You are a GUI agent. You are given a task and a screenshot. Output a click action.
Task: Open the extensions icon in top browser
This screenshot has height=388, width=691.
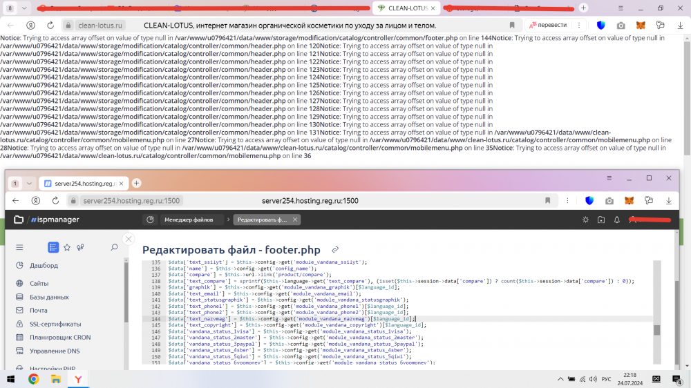(660, 26)
